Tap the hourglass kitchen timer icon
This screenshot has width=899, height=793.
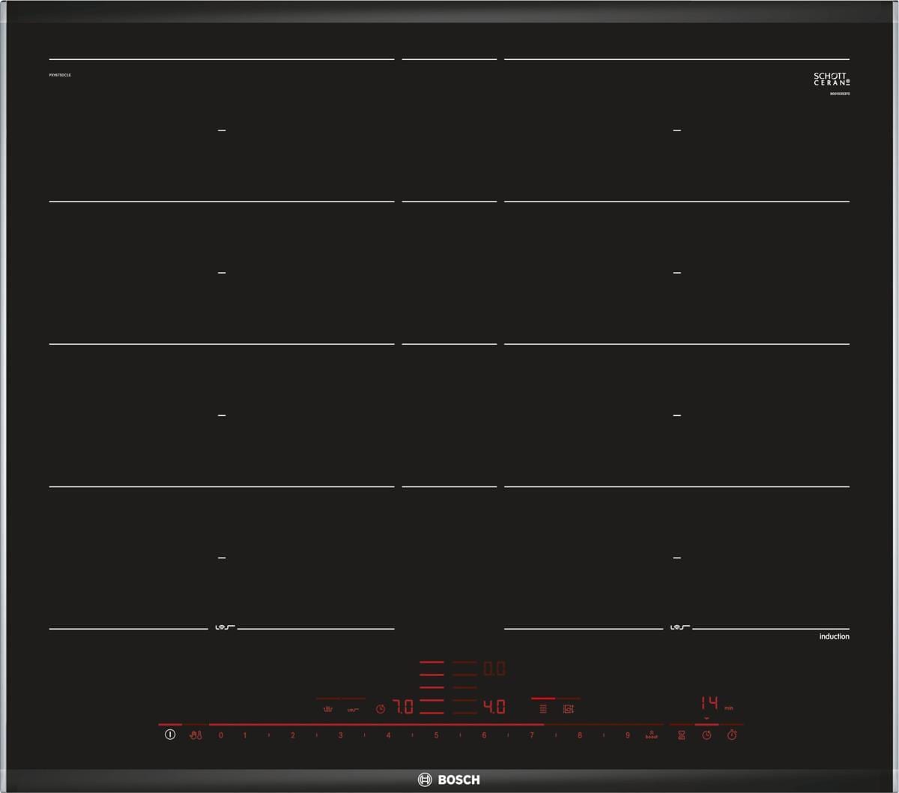point(681,735)
